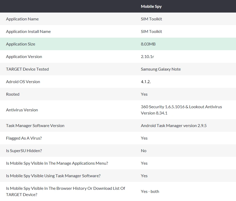Select the Samsung Galaxy Note value

pos(161,69)
